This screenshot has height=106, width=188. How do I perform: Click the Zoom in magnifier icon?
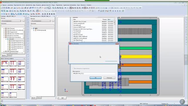[x=58, y=8]
